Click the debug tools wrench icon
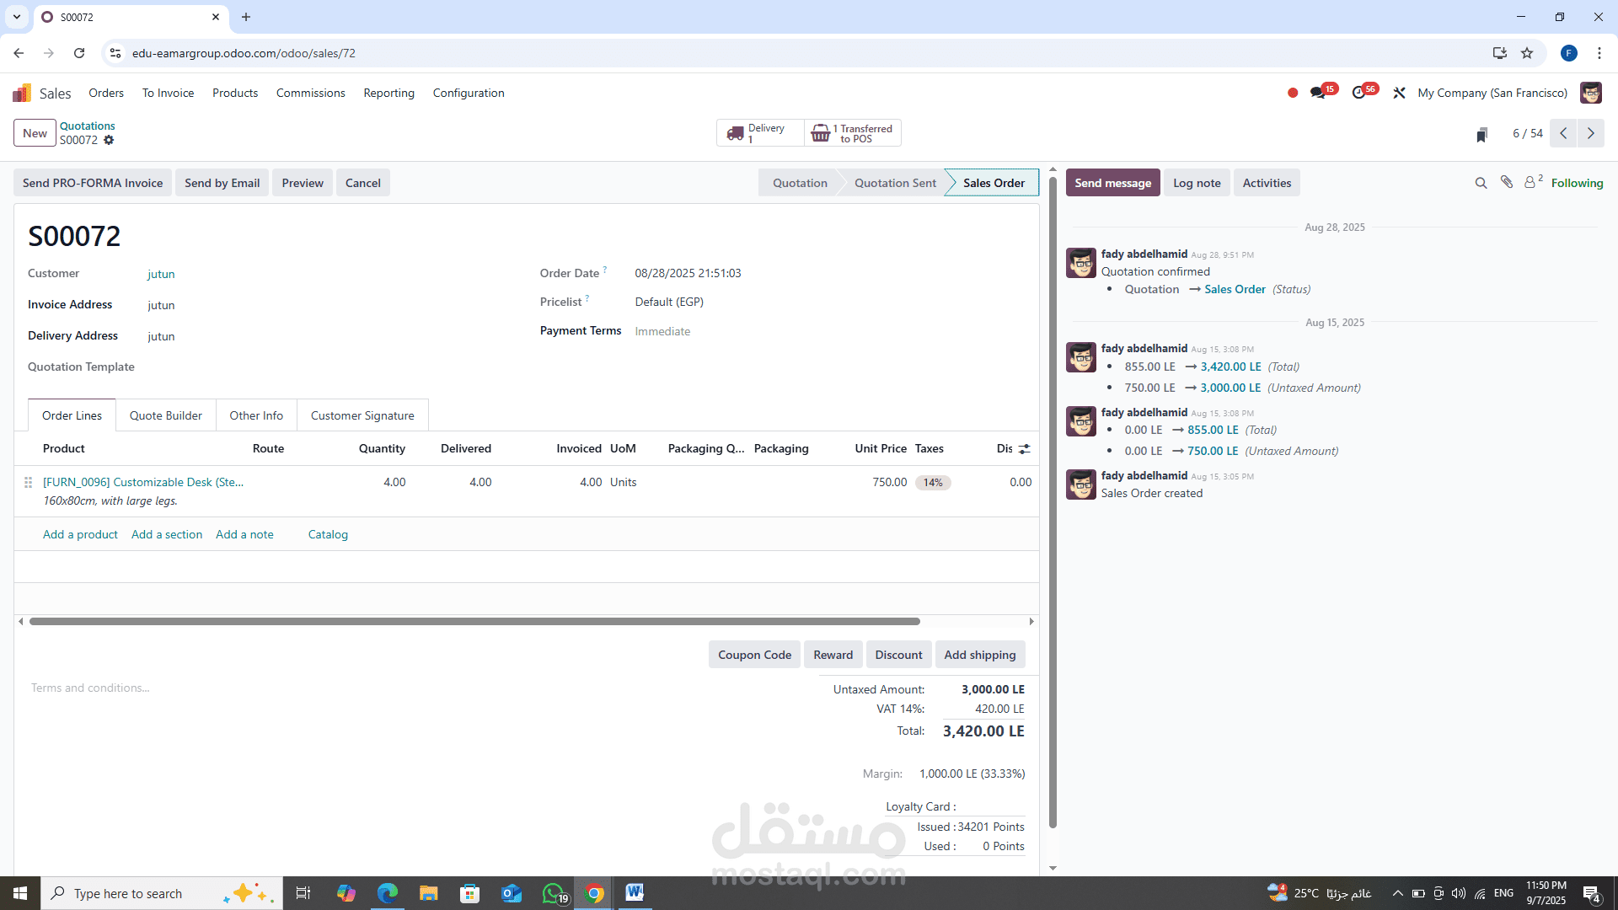Screen dimensions: 1618x910 1399,93
